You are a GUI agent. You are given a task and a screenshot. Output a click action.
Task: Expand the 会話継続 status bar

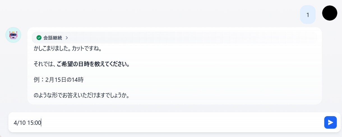(x=174, y=38)
